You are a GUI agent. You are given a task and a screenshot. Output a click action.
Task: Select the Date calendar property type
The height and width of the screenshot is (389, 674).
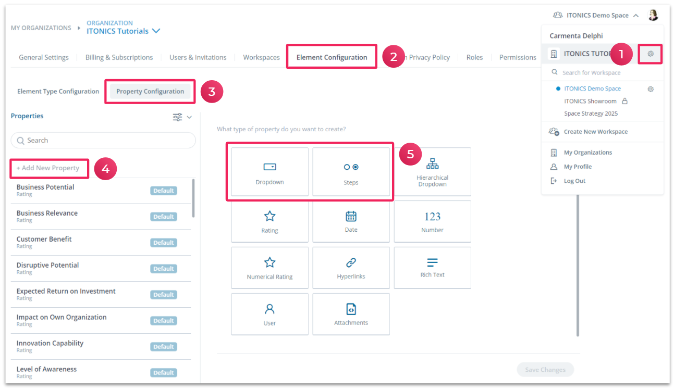(x=351, y=221)
